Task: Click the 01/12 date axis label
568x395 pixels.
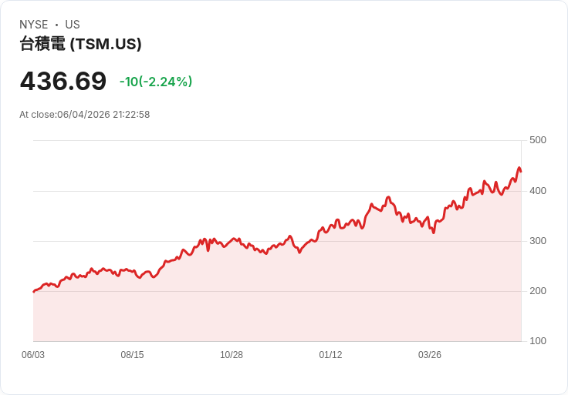Action: [x=330, y=355]
